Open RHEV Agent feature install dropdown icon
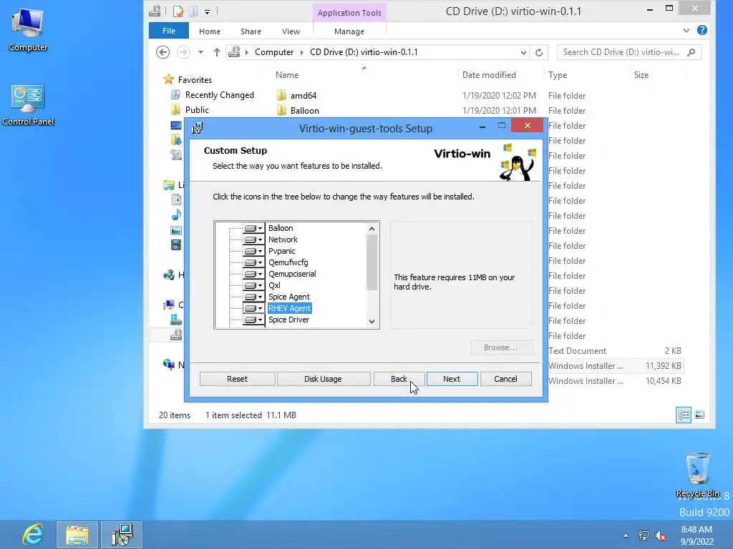Screen dimensions: 733x549 pyautogui.click(x=253, y=308)
